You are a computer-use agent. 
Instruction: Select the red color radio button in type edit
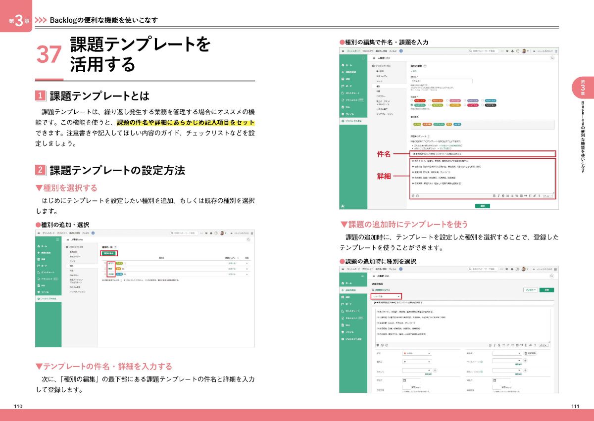tap(412, 100)
